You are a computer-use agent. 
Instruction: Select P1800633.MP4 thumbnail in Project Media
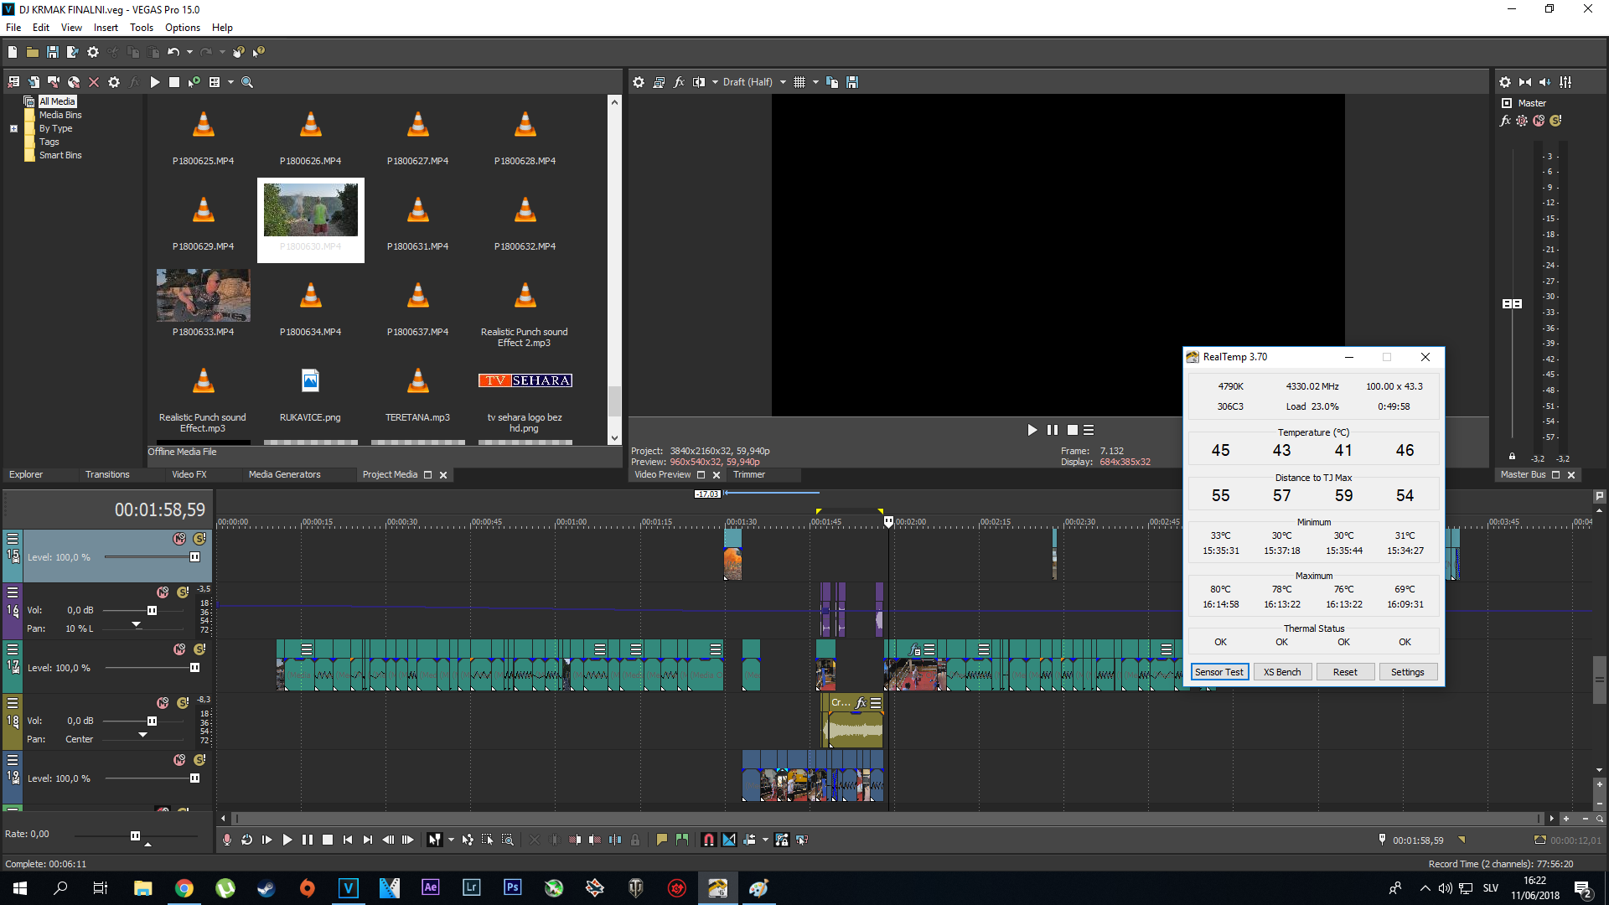(x=203, y=296)
